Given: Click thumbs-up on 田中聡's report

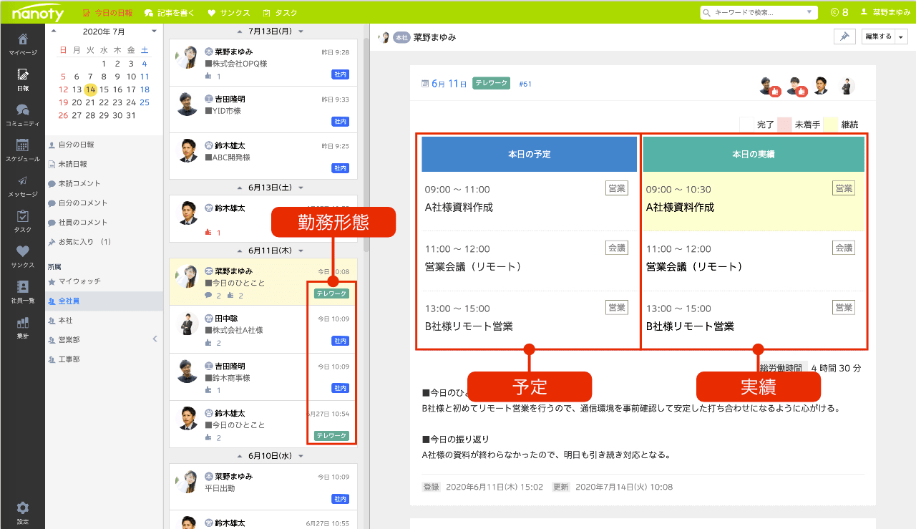Looking at the screenshot, I should [x=209, y=344].
